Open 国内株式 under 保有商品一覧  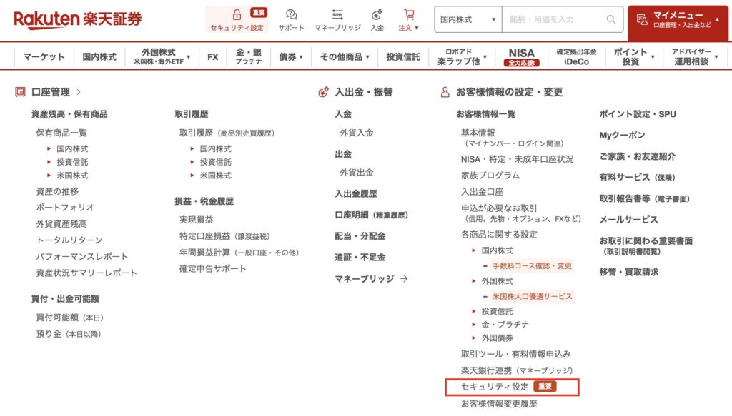(72, 148)
